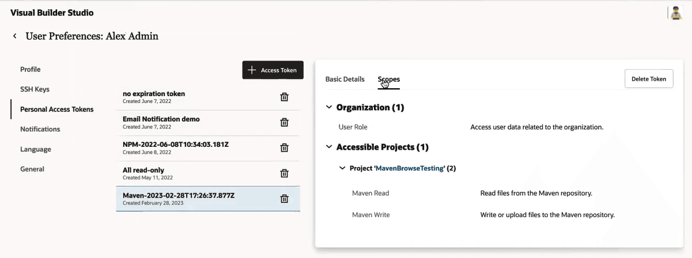Collapse the Organization (1) section
Image resolution: width=692 pixels, height=258 pixels.
coord(329,107)
